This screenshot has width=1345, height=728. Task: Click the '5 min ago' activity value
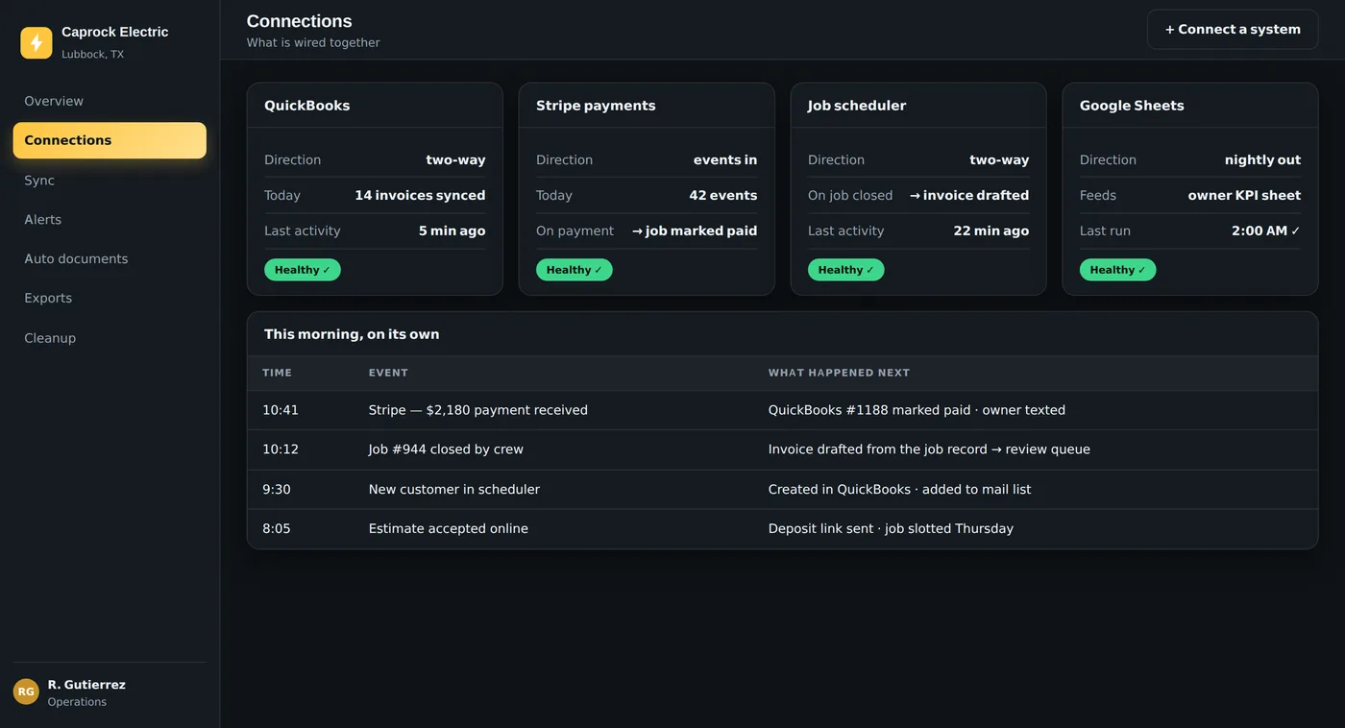tap(452, 231)
